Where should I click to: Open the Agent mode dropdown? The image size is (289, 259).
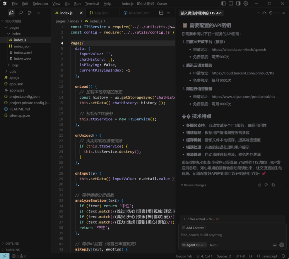tap(194, 245)
